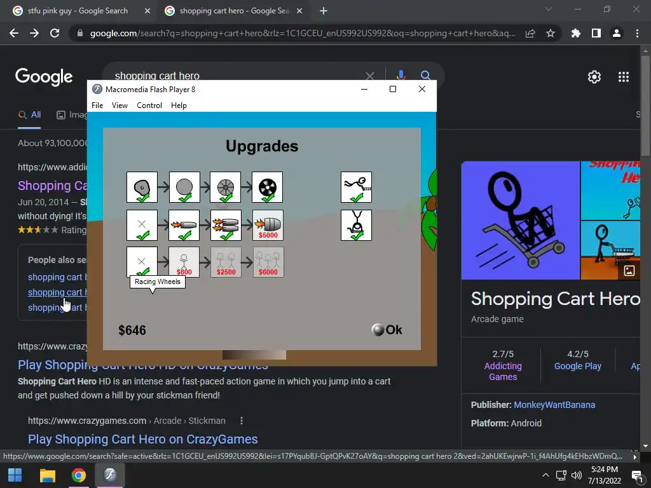Open Chrome tab search chevron

point(549,9)
